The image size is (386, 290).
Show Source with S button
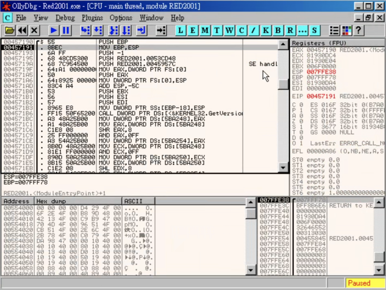314,30
